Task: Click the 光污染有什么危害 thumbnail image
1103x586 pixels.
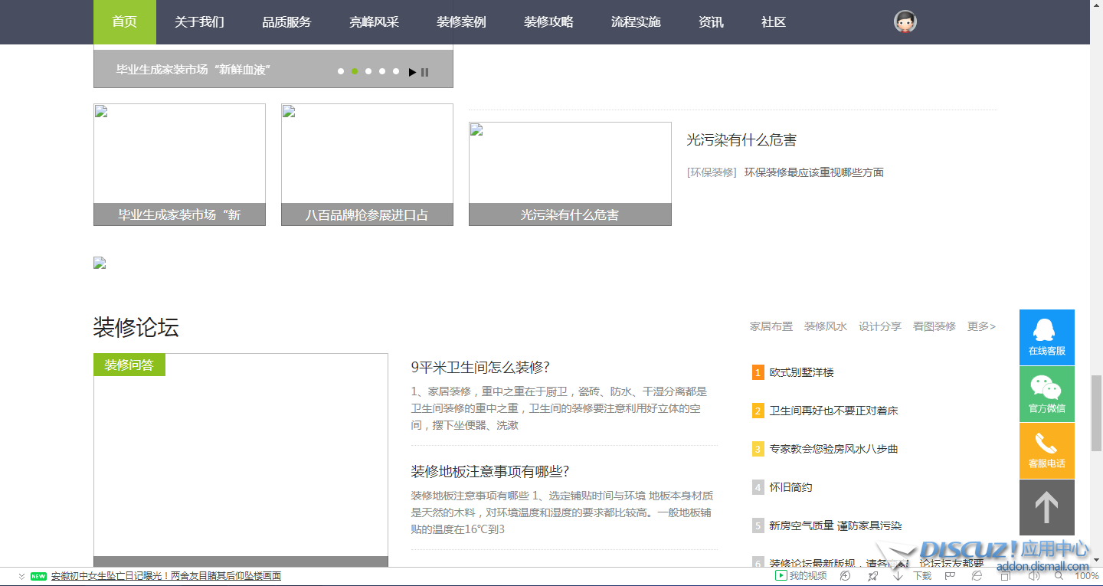Action: pos(570,163)
